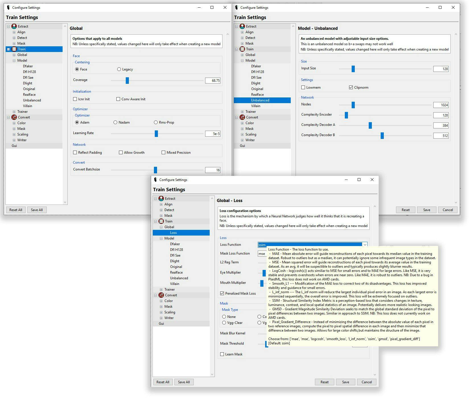Select the Nadam optimizer radio button
Screen dimensions: 470x406
115,122
